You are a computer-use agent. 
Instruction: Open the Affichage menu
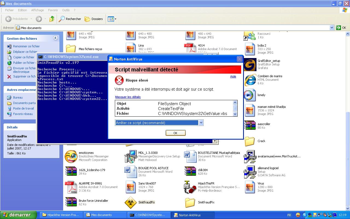[x=37, y=10]
